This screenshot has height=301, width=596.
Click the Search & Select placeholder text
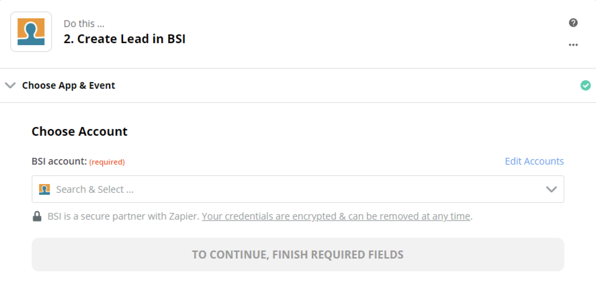95,189
